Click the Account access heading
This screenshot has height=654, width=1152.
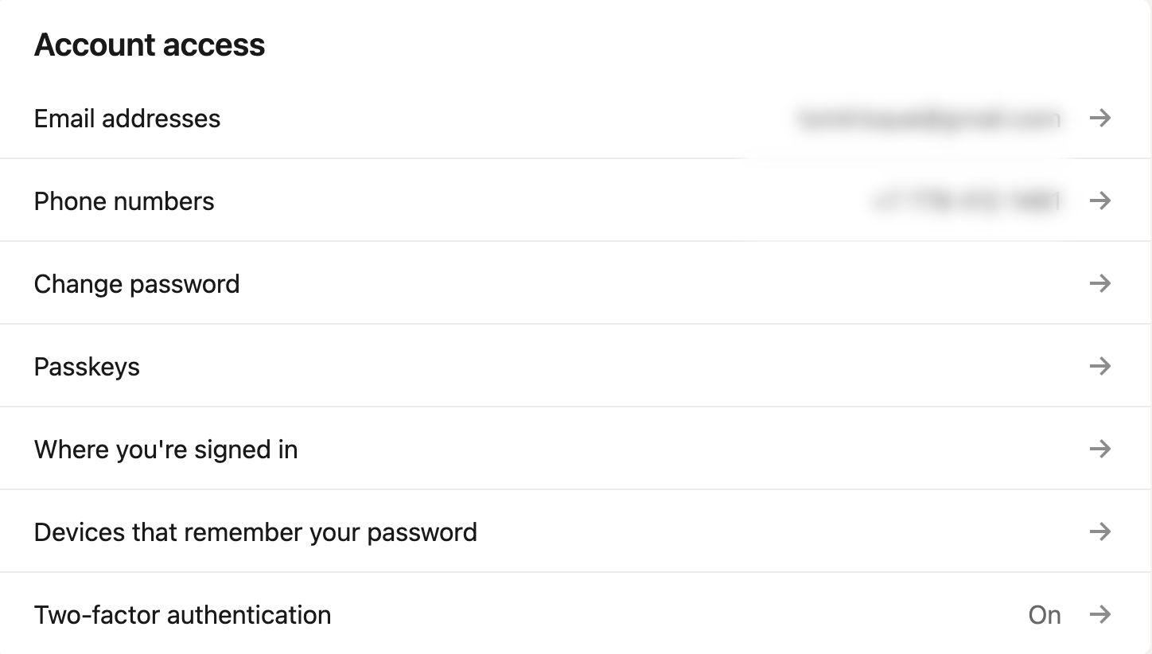coord(150,45)
